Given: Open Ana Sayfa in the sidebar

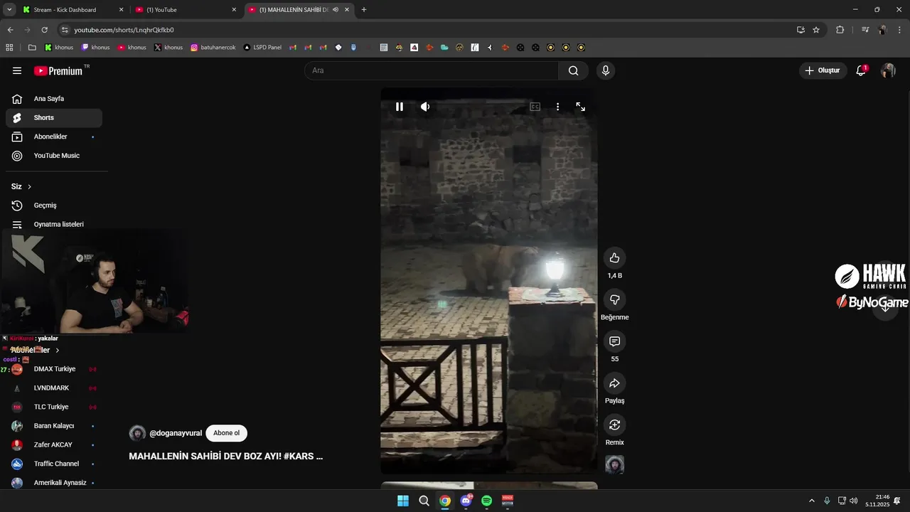Looking at the screenshot, I should click(54, 99).
